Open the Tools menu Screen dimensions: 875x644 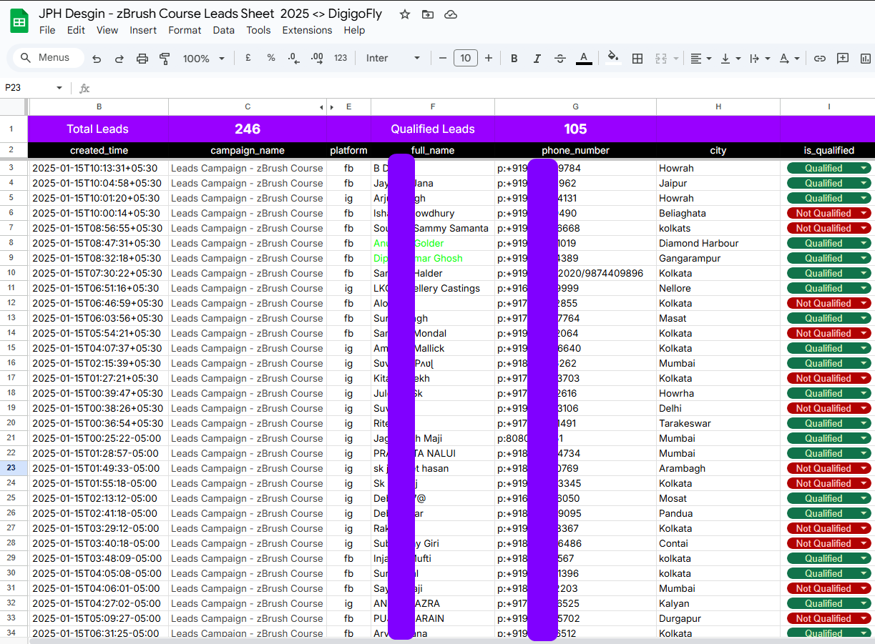coord(258,30)
